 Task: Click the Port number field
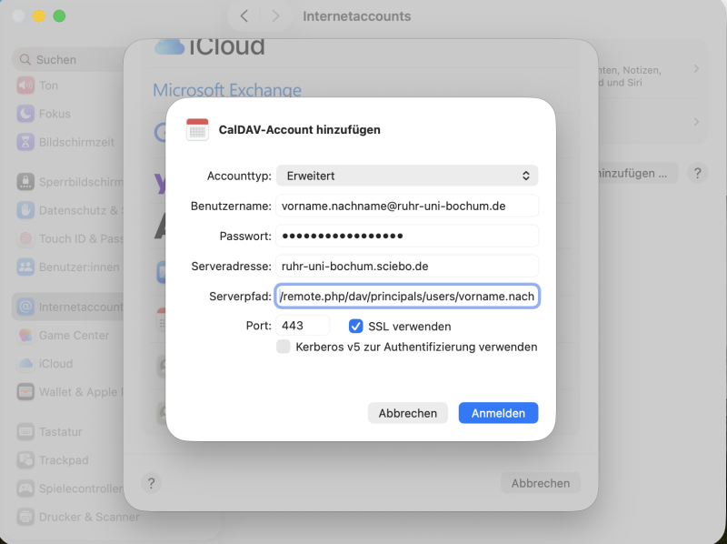[x=303, y=326]
